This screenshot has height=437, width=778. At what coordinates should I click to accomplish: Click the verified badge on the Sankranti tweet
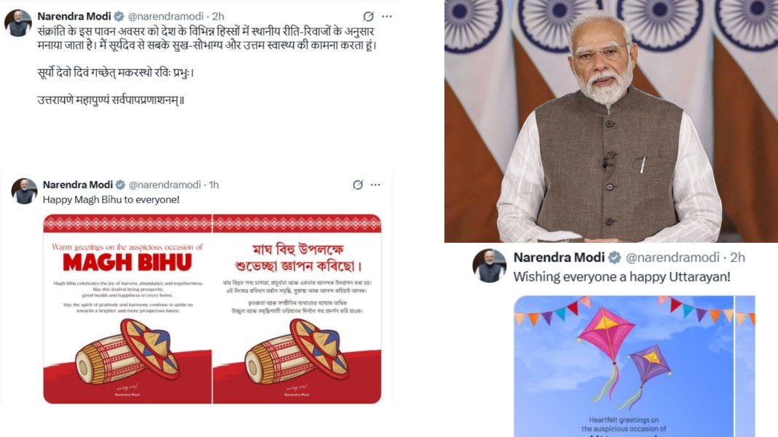click(x=119, y=16)
